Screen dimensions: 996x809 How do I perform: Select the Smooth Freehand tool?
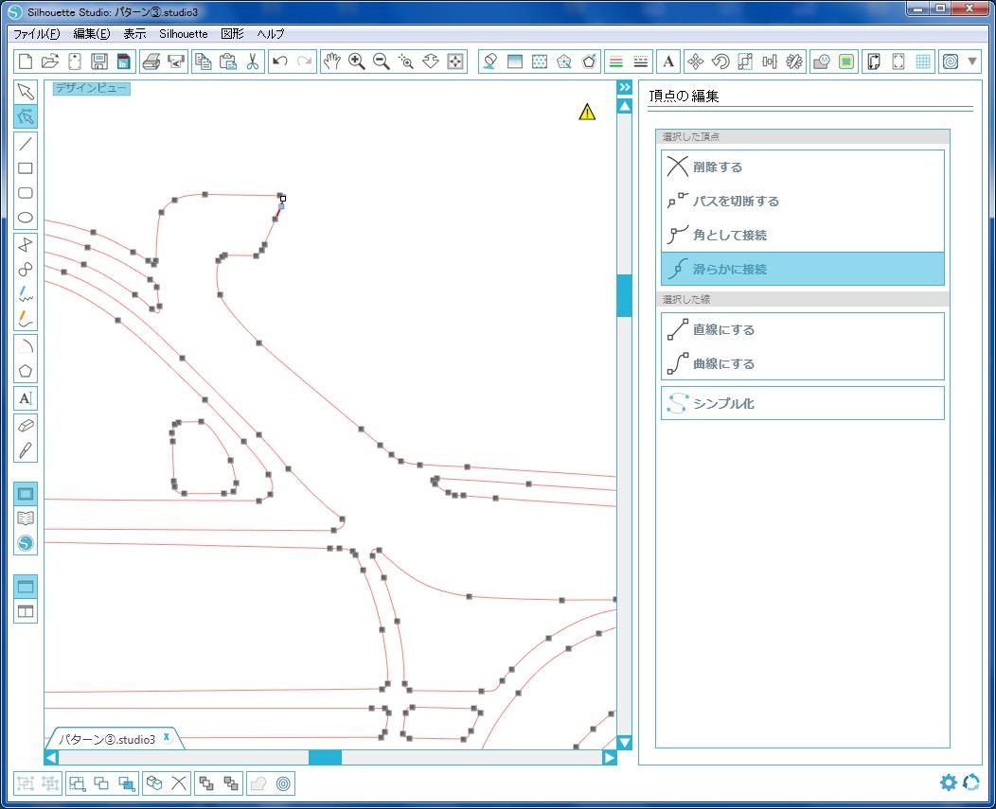26,318
